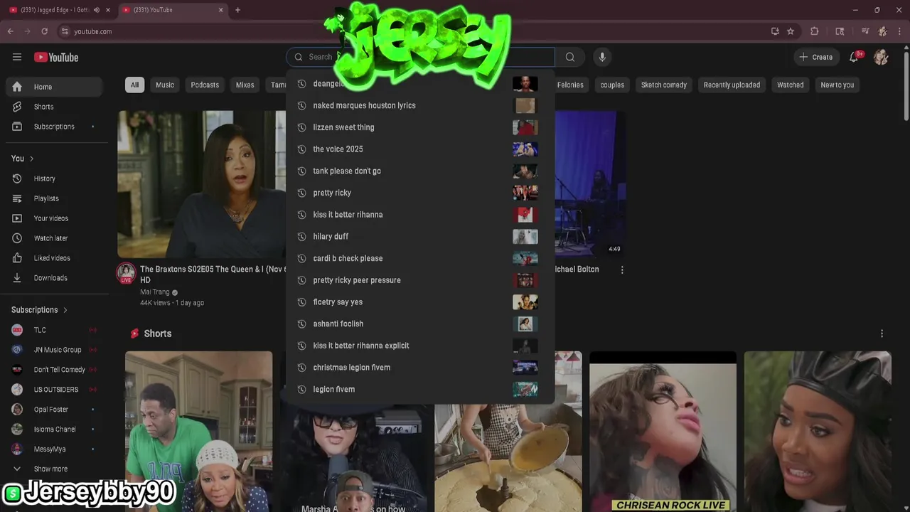Choose suggestion 'hilary duff'
This screenshot has width=910, height=512.
420,236
